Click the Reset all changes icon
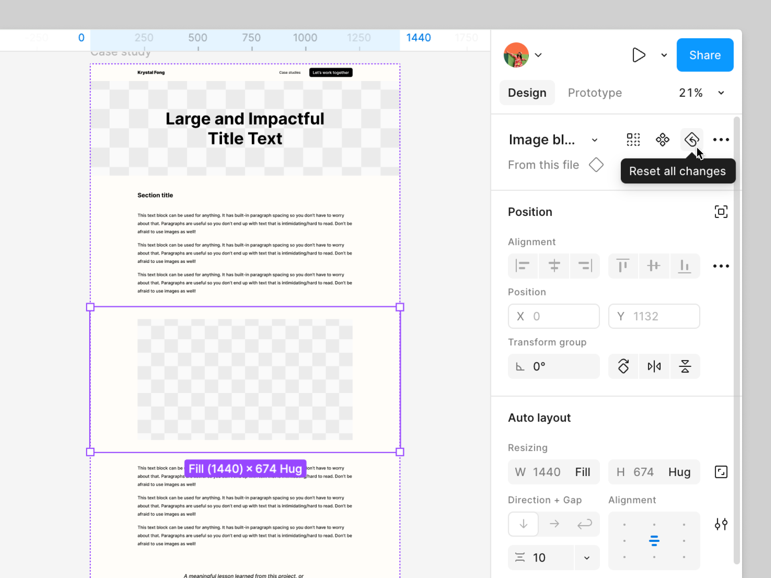Screen dimensions: 771x578 [691, 140]
